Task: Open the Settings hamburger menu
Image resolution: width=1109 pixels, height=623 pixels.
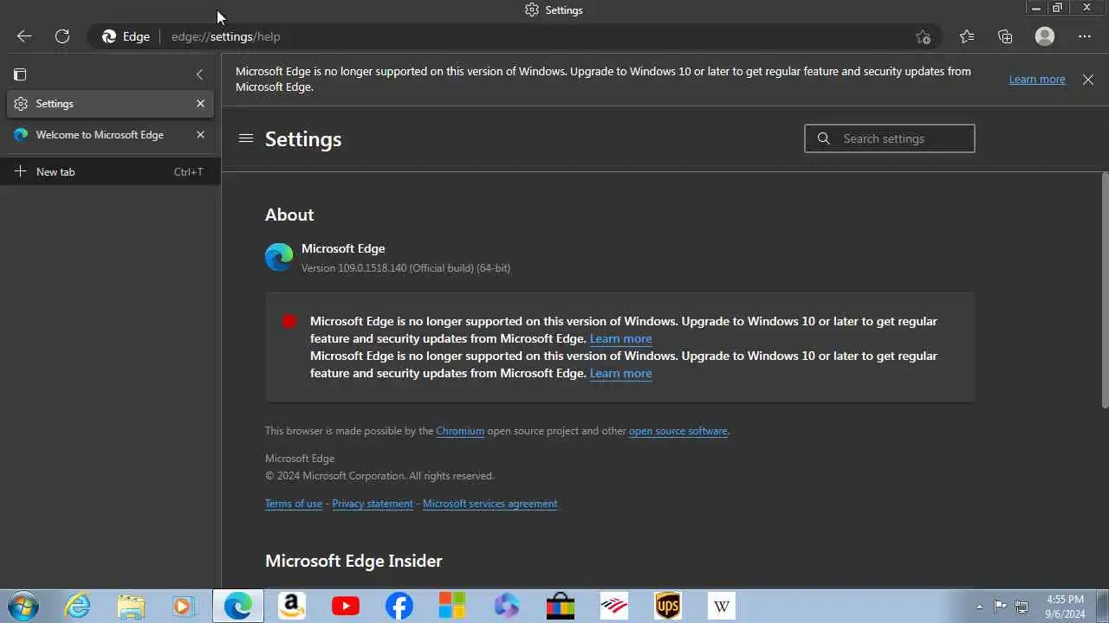Action: tap(246, 138)
